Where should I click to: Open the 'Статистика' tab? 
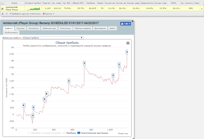(65, 28)
